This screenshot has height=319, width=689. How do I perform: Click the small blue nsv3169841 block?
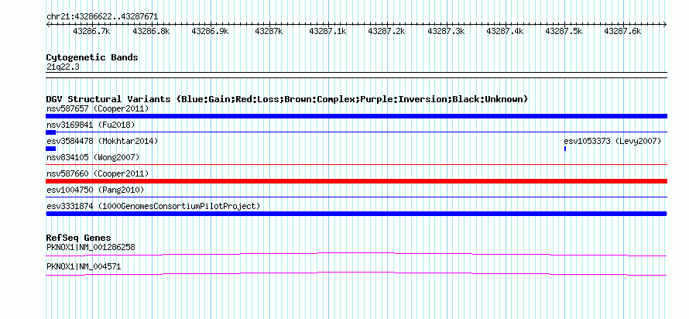click(x=50, y=132)
